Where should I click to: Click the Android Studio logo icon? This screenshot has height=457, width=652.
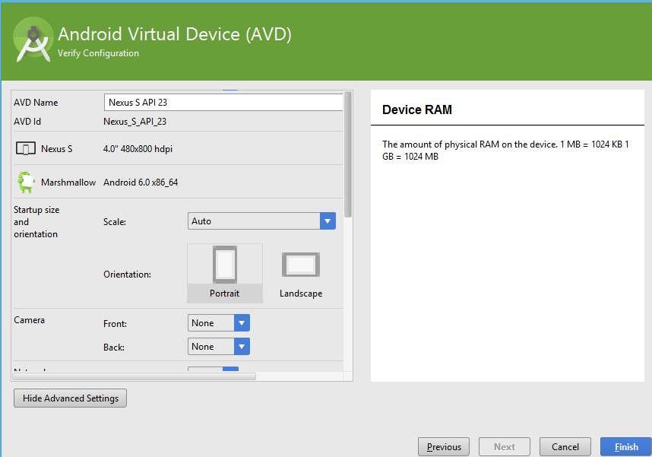tap(33, 41)
